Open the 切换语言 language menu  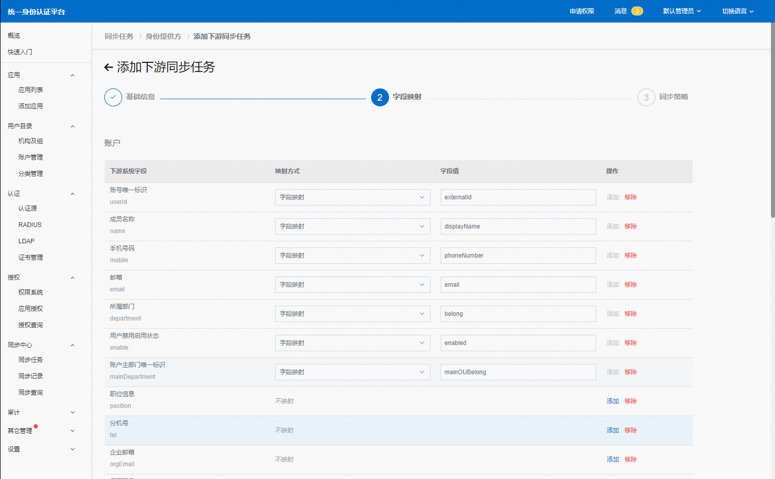pos(737,11)
